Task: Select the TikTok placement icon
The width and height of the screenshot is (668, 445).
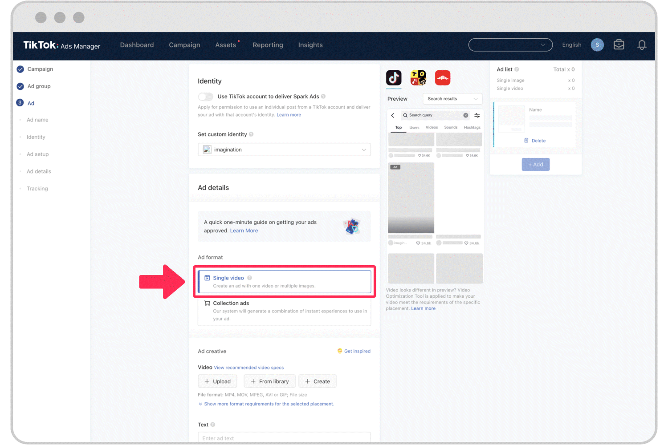Action: (x=394, y=78)
